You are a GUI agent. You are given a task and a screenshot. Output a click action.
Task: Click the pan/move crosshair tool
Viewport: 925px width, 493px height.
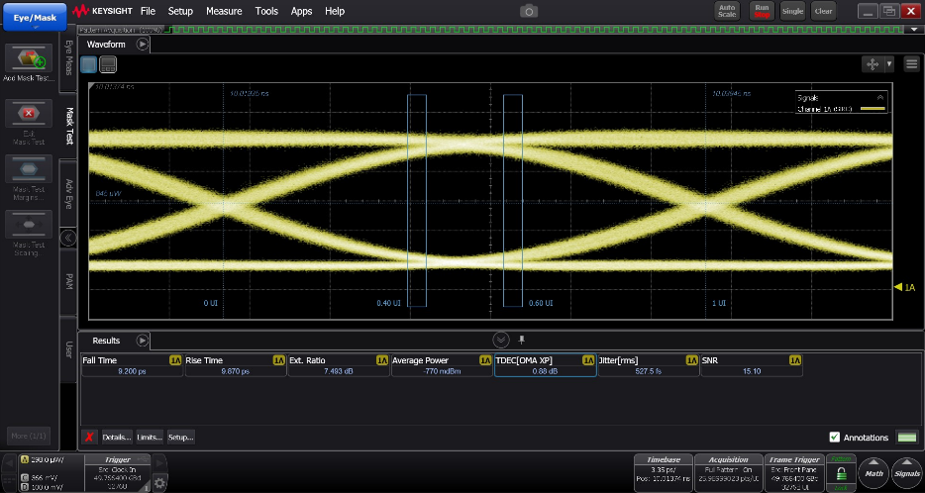(x=872, y=63)
